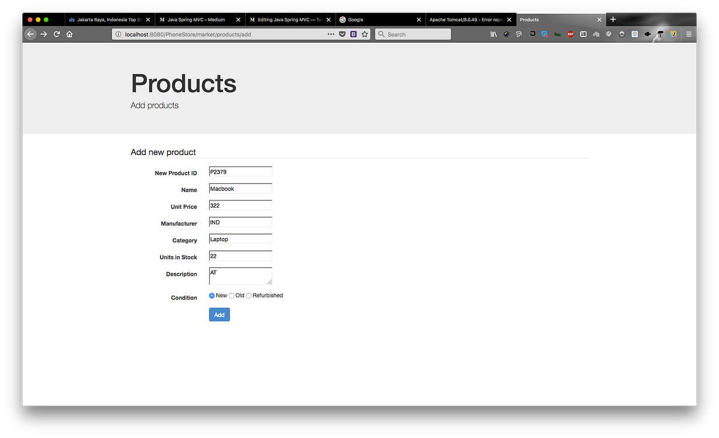Image resolution: width=719 pixels, height=438 pixels.
Task: Open a new browser tab
Action: click(613, 19)
